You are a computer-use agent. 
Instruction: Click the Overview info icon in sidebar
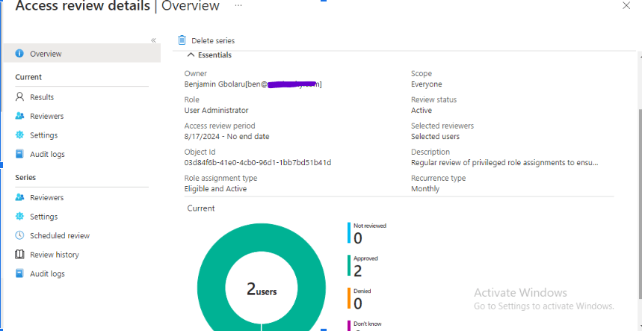20,54
